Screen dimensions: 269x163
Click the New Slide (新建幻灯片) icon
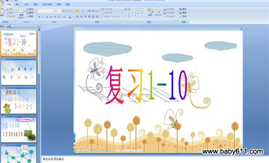[x=21, y=10]
